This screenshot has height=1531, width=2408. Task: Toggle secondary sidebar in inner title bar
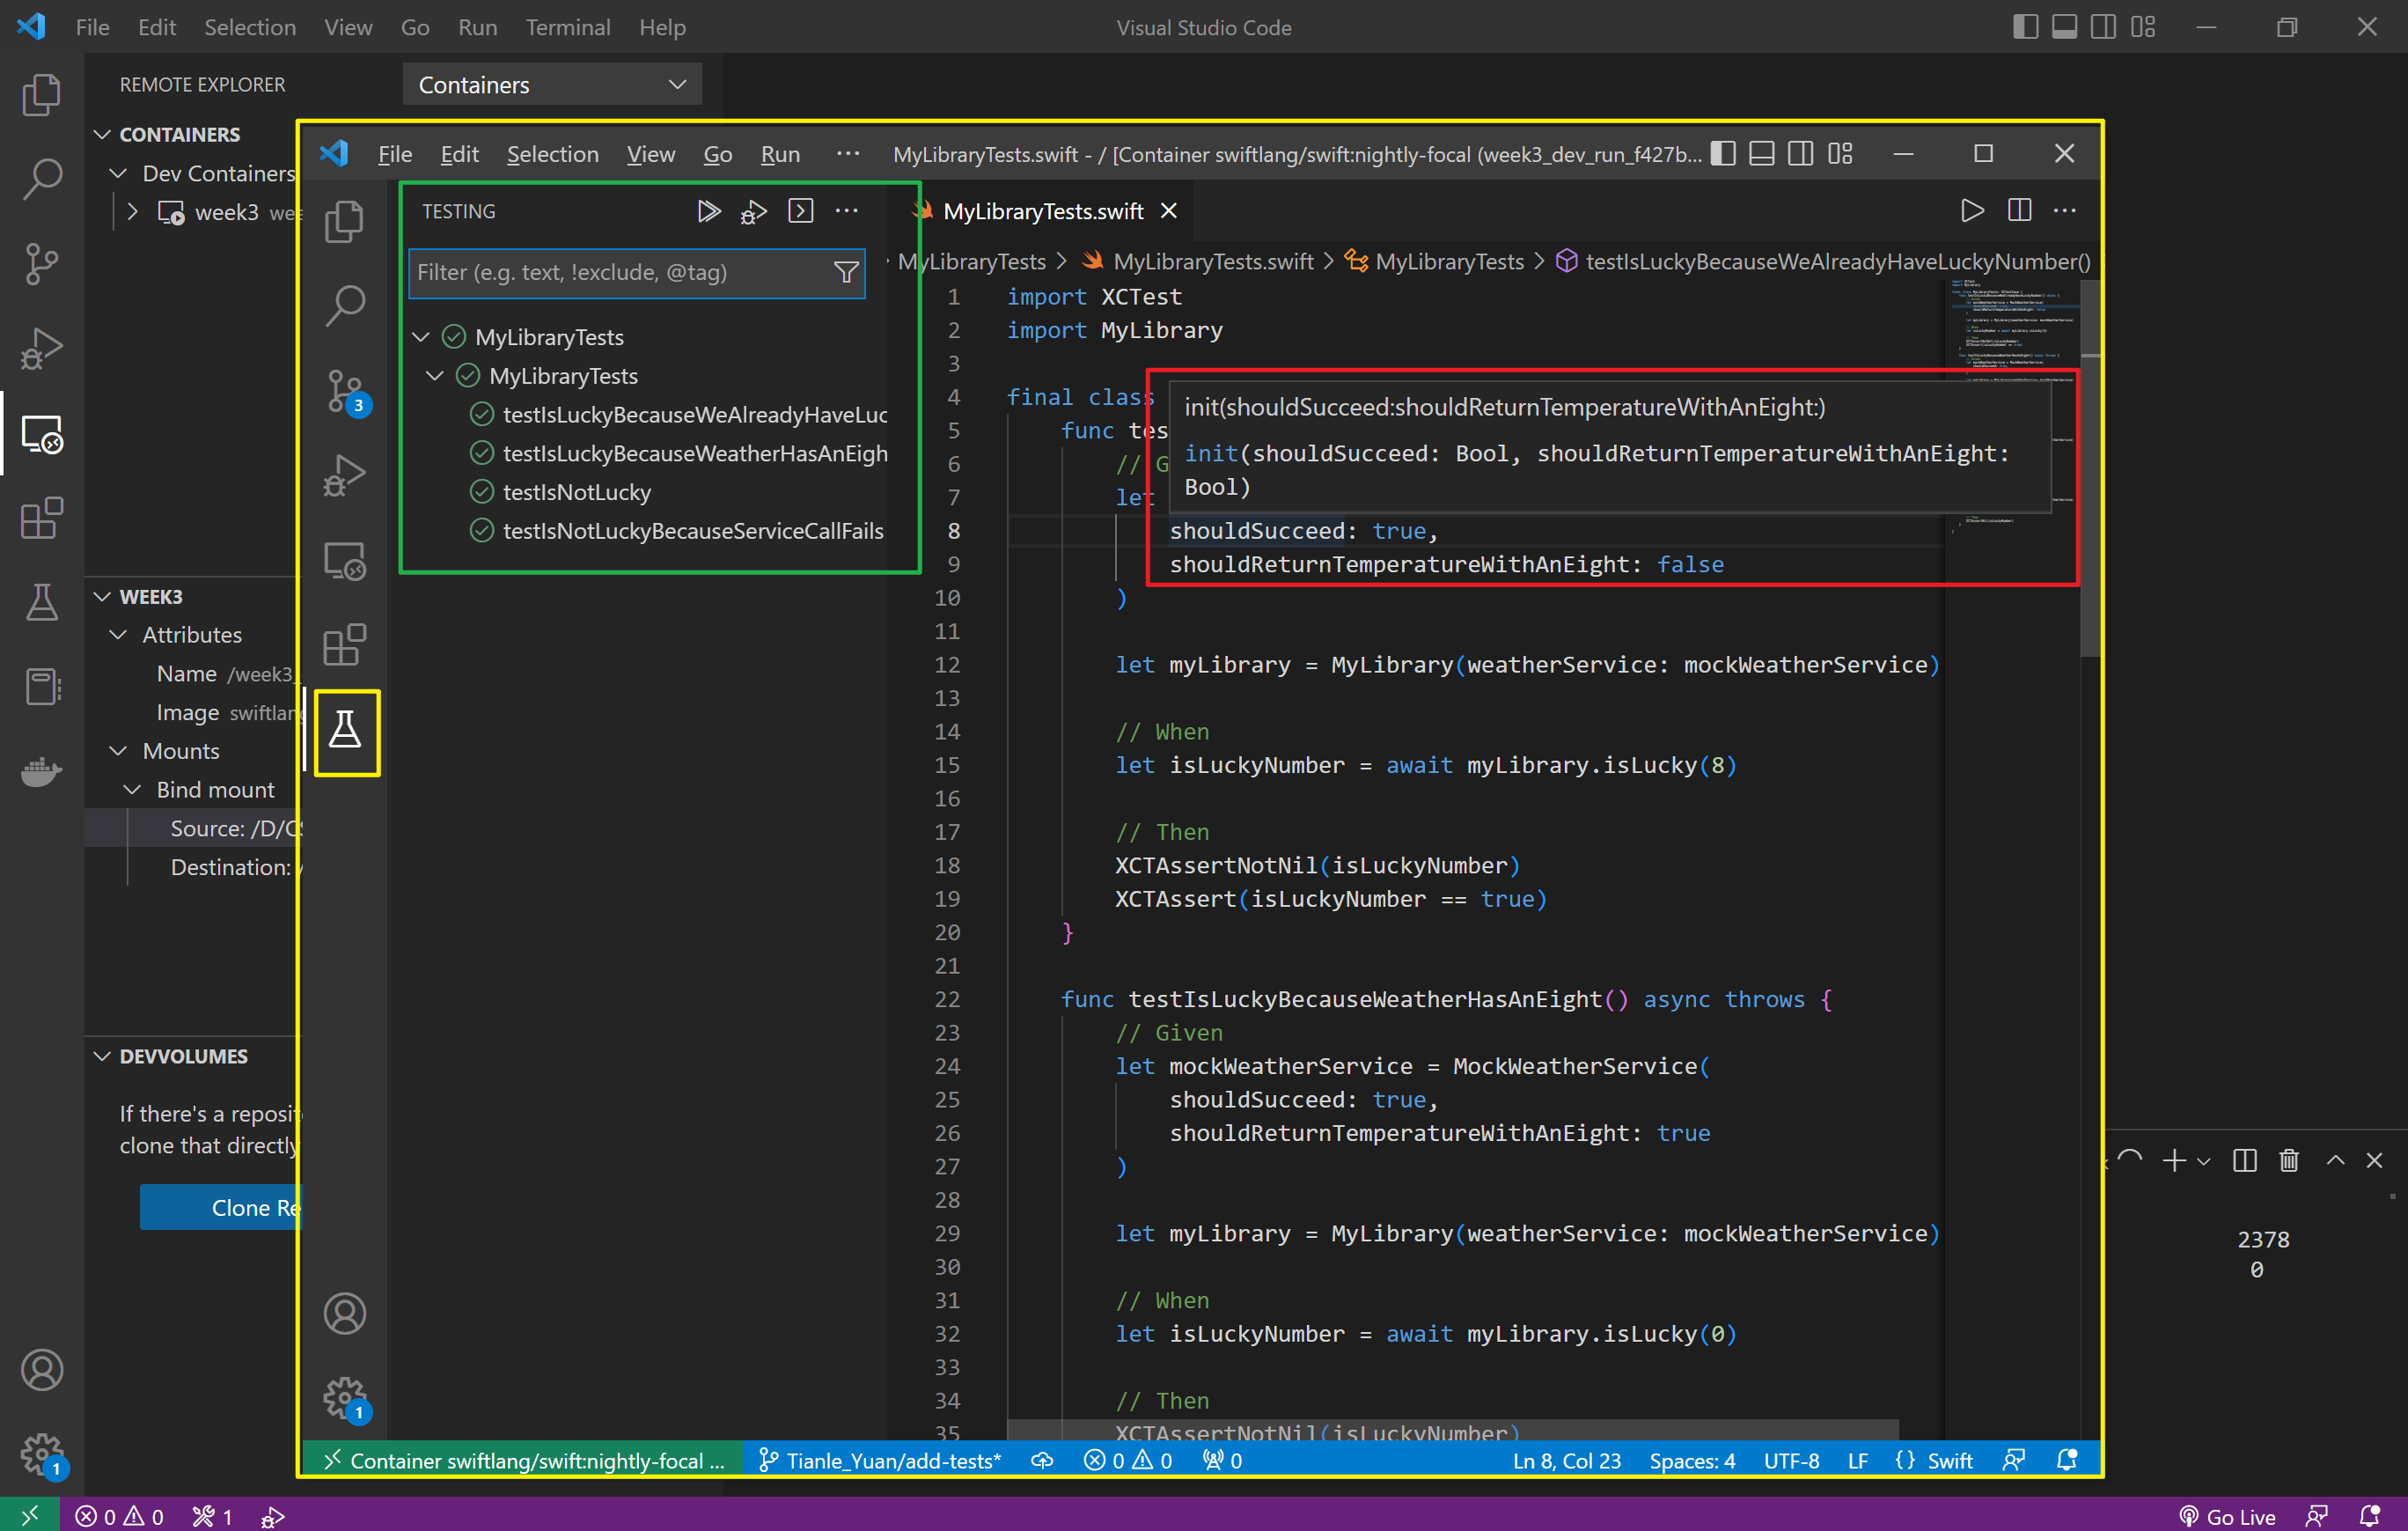(1801, 154)
